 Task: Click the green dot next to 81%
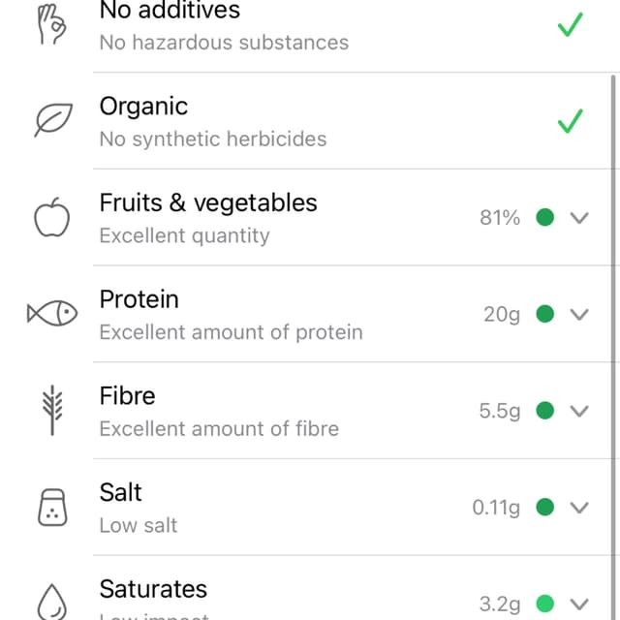coord(544,217)
